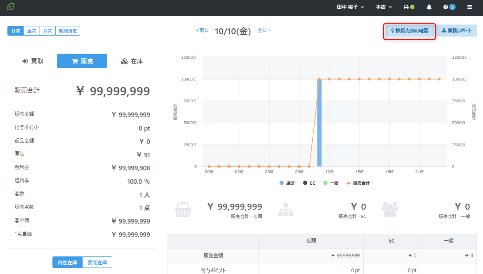
Task: Click the shopping basket icon for 店頭
Action: [x=183, y=210]
